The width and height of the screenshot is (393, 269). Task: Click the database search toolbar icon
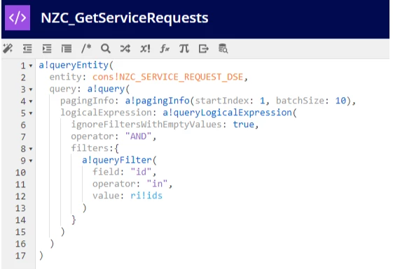(223, 48)
